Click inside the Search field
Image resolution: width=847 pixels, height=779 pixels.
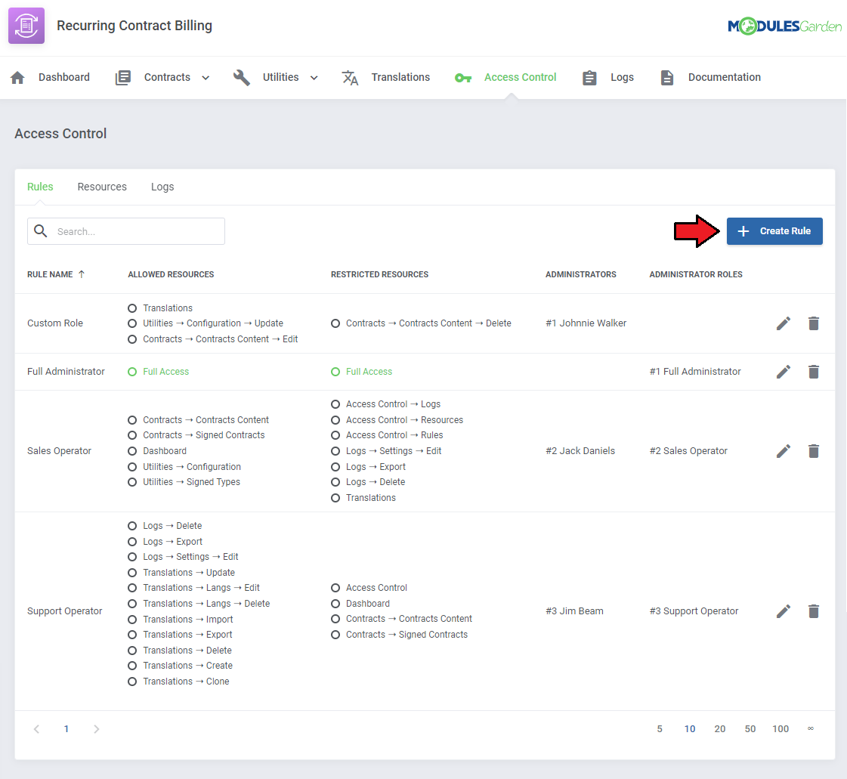(x=126, y=231)
